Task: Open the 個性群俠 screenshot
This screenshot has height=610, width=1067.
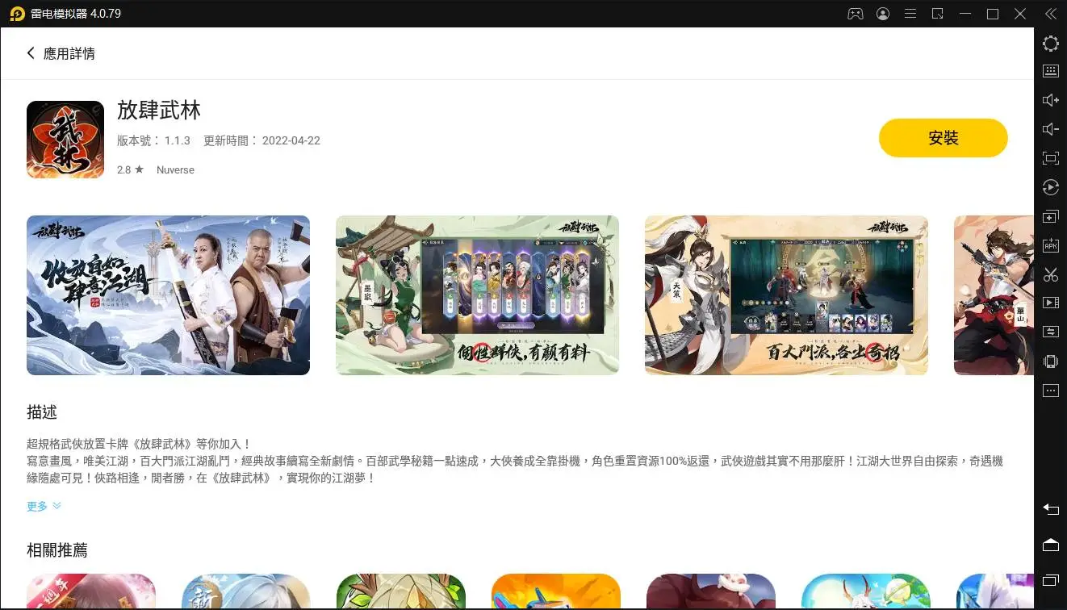Action: pos(477,295)
